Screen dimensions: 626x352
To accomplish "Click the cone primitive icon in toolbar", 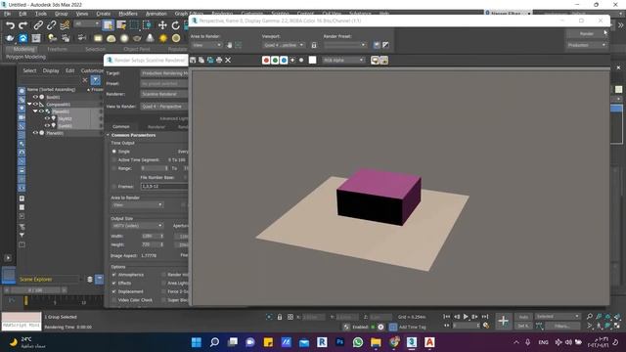I will click(x=150, y=38).
